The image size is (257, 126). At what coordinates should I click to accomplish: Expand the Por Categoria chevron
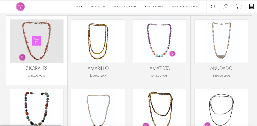click(135, 7)
